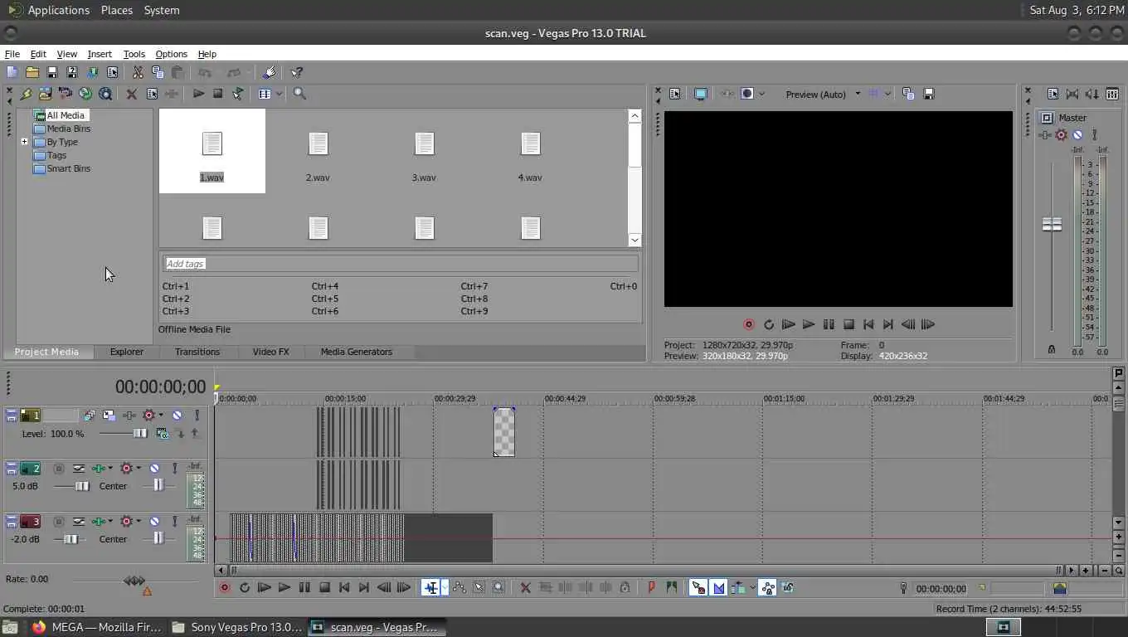Click the Delete X icon in the bottom toolbar
The image size is (1128, 637).
525,587
